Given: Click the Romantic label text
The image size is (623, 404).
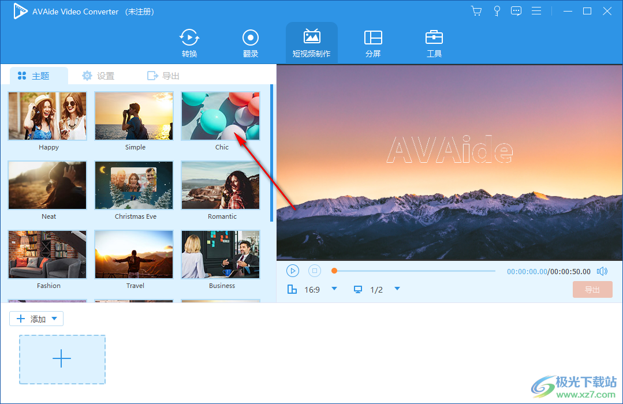Looking at the screenshot, I should (x=222, y=216).
